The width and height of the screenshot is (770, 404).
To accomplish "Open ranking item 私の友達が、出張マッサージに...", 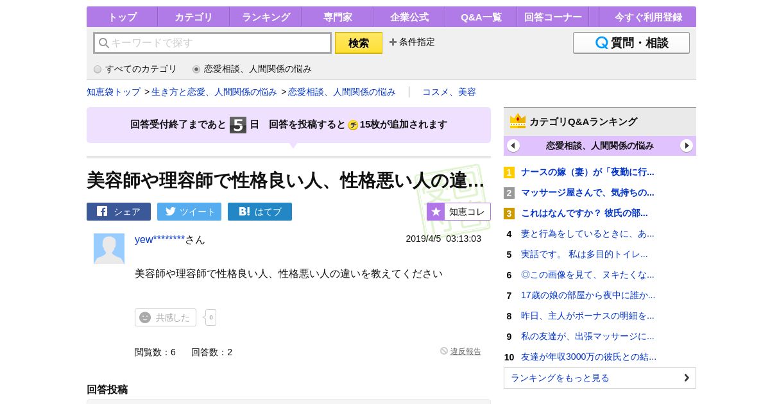I will click(588, 336).
